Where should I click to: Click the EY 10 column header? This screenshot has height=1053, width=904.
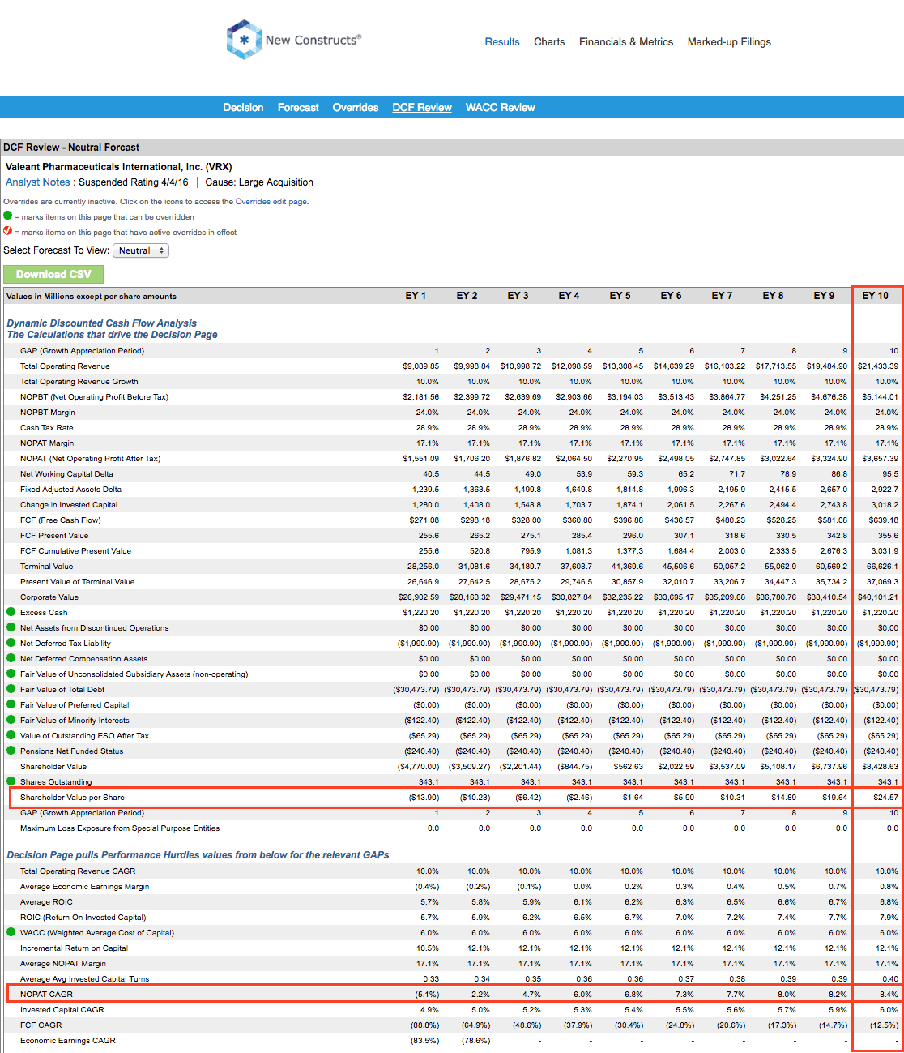pyautogui.click(x=875, y=296)
